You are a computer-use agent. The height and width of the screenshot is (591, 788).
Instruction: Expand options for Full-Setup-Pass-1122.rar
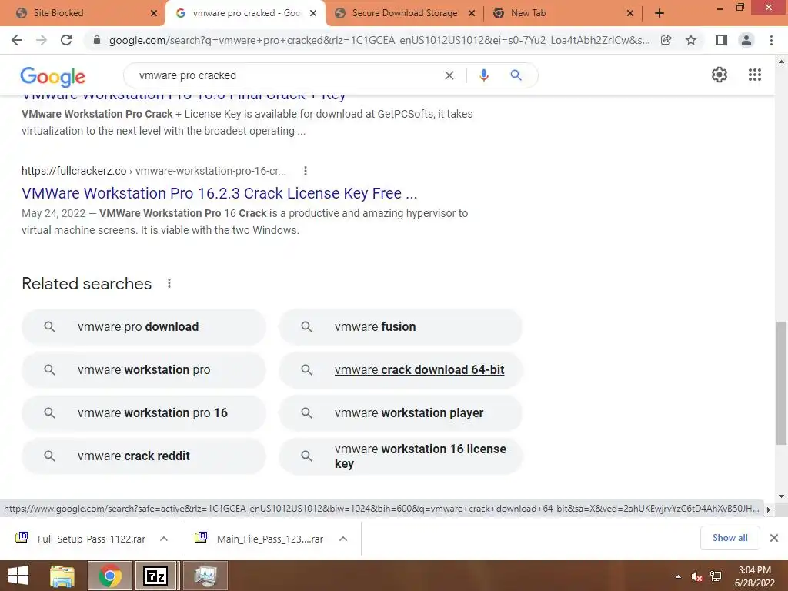coord(164,539)
